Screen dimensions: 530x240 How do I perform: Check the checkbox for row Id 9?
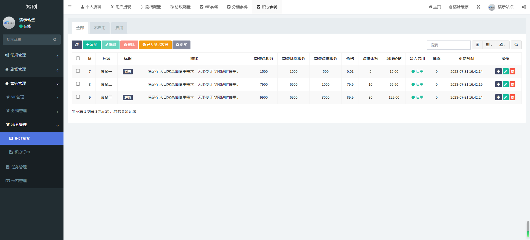click(78, 97)
